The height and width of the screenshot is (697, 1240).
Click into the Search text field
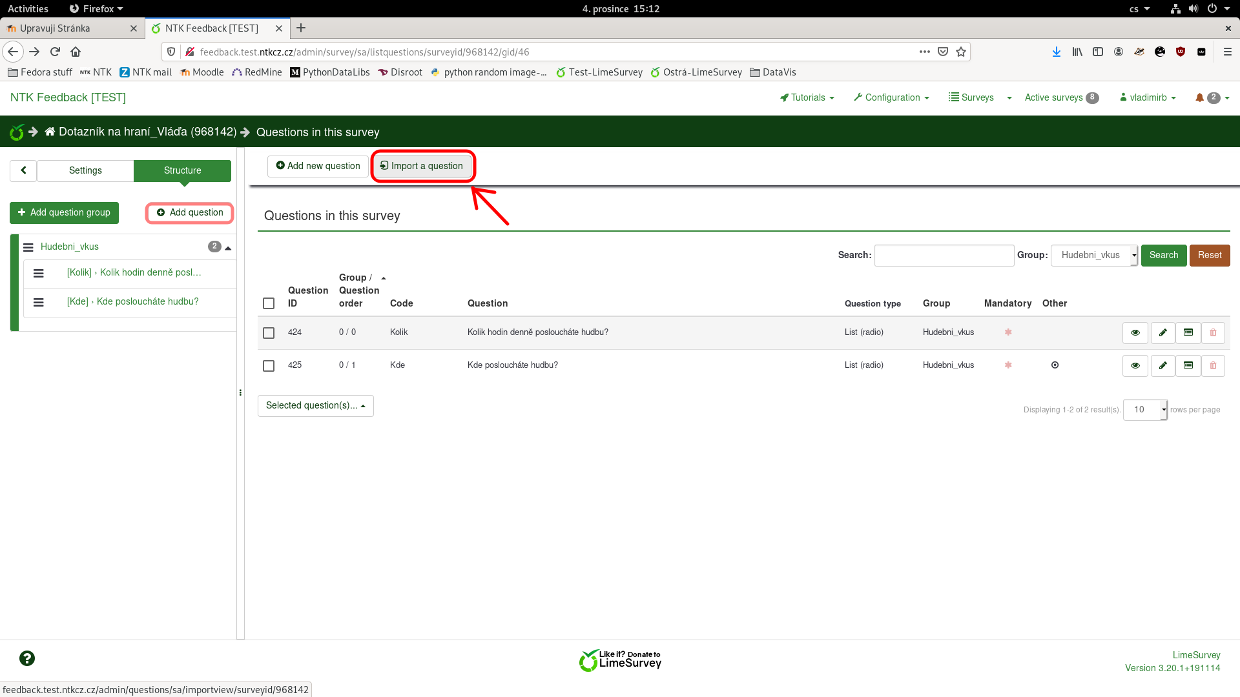pos(944,255)
